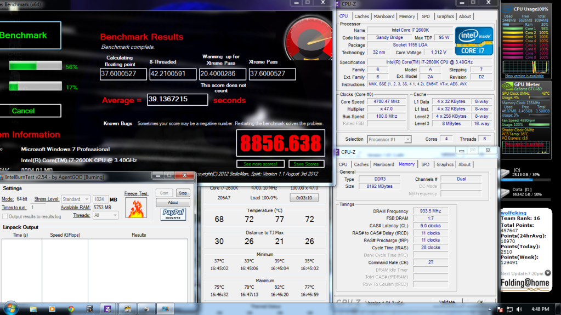561x315 pixels.
Task: Click the 8-Threaded score field
Action: click(x=173, y=74)
